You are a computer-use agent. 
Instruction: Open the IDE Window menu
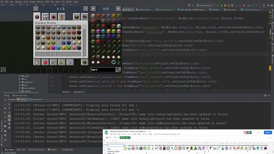[69, 2]
